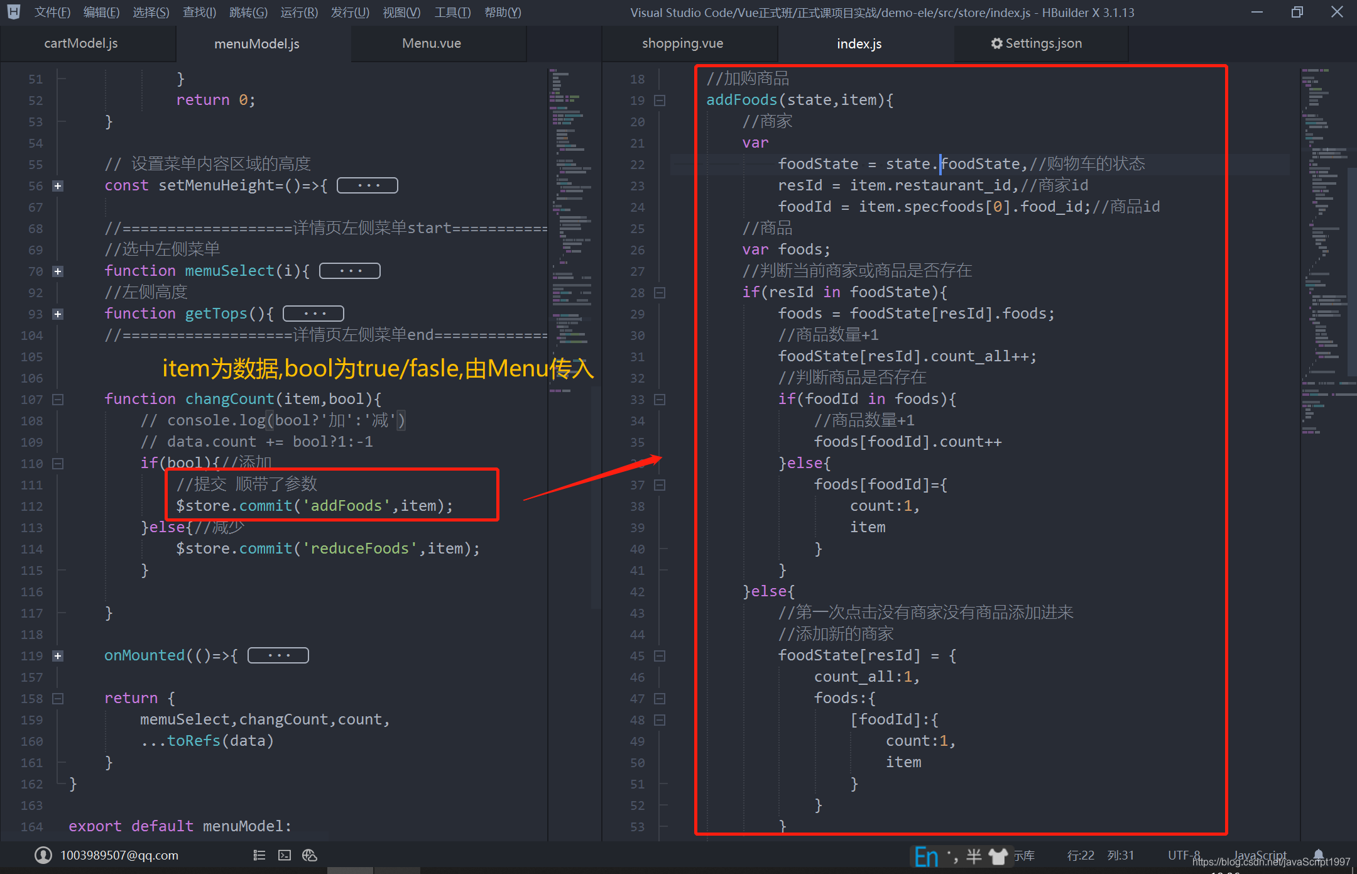Collapse if(resId in foodState) block at line 28
This screenshot has width=1357, height=874.
pos(660,293)
